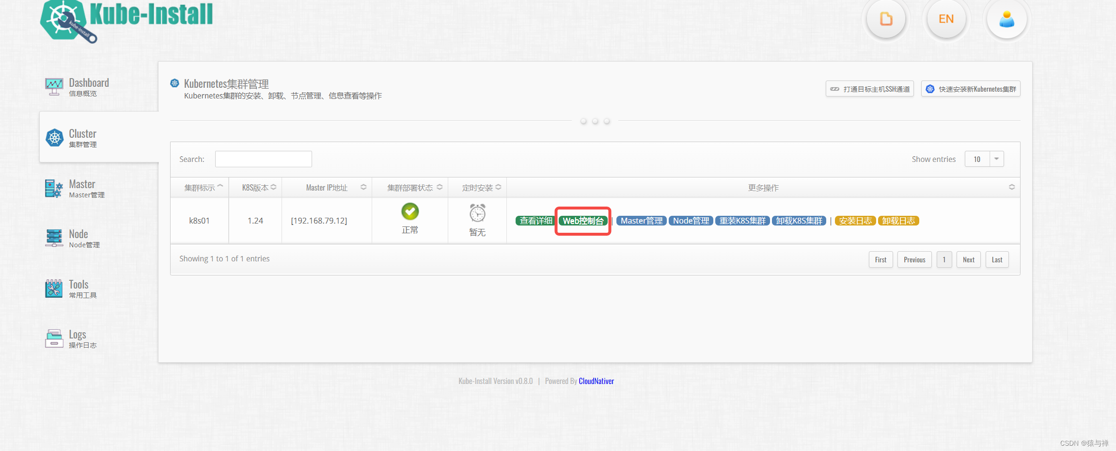Select page 1 button
This screenshot has height=451, width=1116.
point(944,259)
